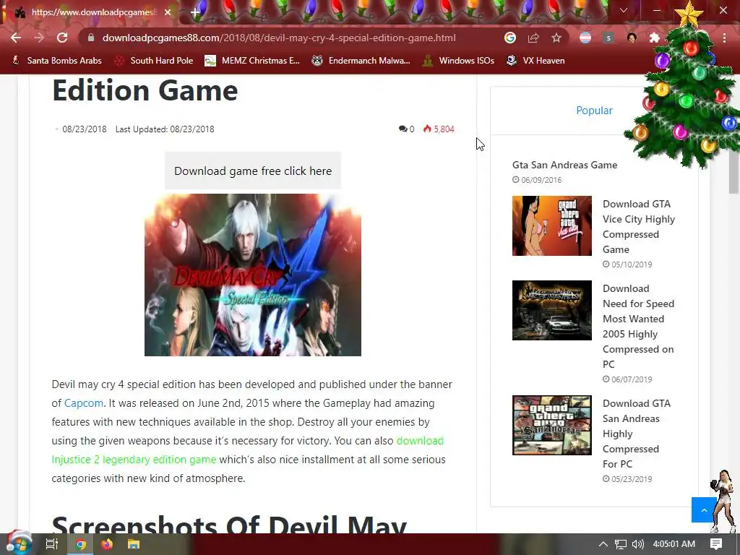This screenshot has width=740, height=555.
Task: Click Download game free click here
Action: point(253,171)
